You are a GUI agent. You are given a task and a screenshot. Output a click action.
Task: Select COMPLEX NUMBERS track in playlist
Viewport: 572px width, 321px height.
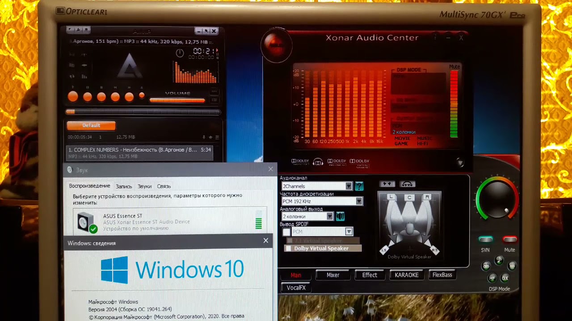pos(140,153)
